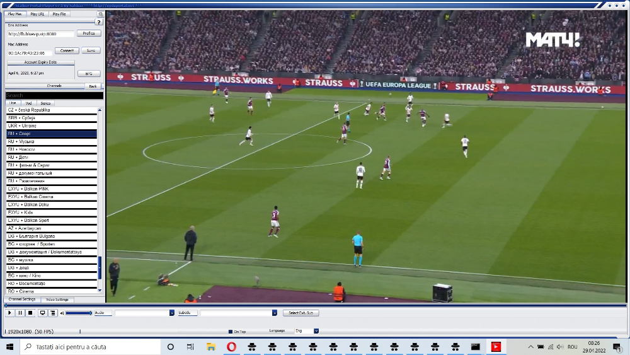Open the battery tray icon

[x=541, y=347]
